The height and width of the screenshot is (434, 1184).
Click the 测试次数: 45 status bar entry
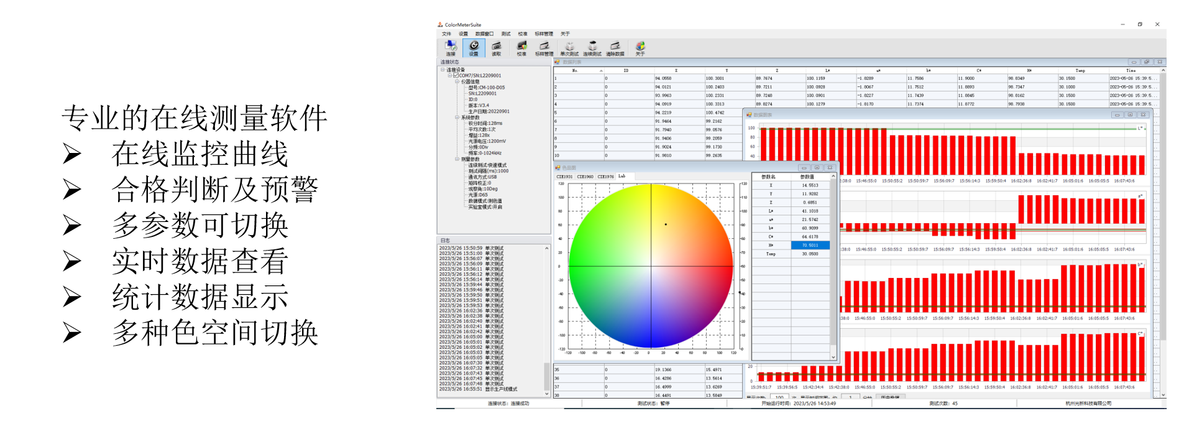pos(943,404)
